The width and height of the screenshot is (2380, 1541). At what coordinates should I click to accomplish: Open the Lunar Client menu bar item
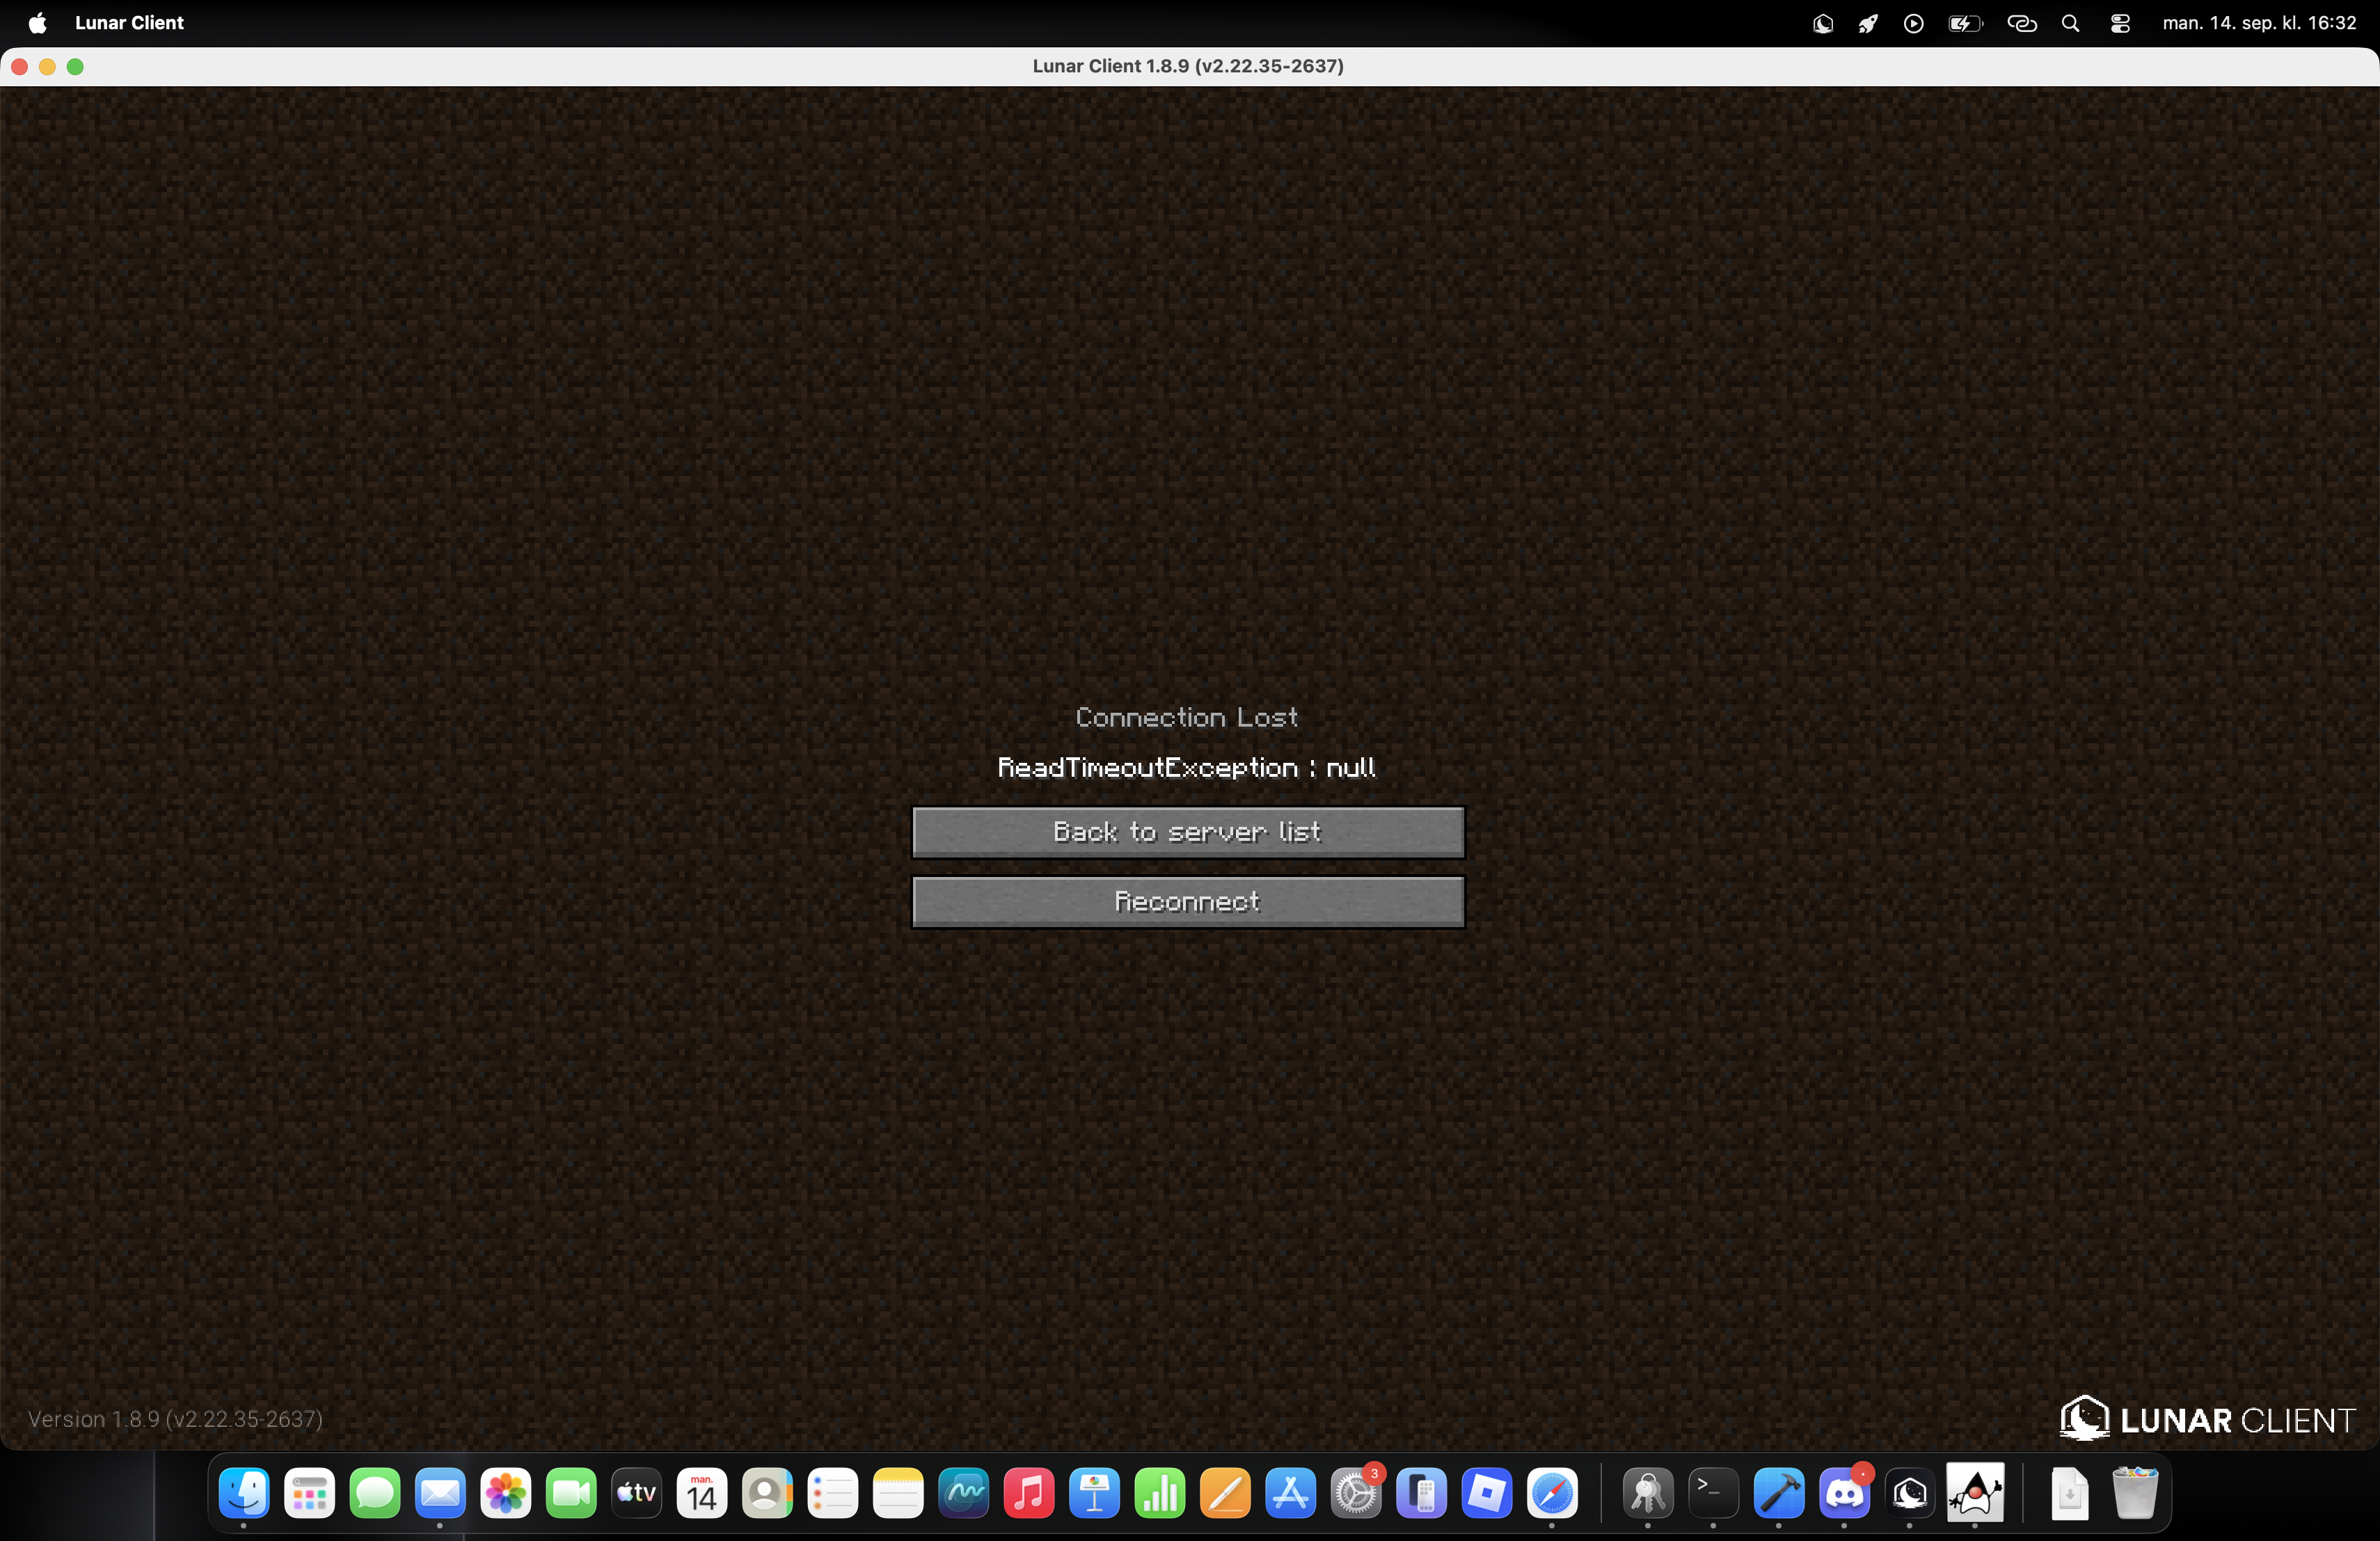click(129, 23)
